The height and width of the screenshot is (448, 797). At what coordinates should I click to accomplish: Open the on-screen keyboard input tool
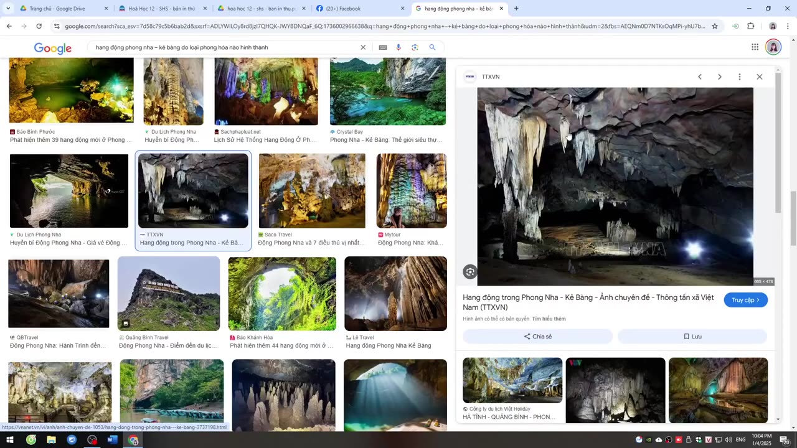[x=383, y=47]
